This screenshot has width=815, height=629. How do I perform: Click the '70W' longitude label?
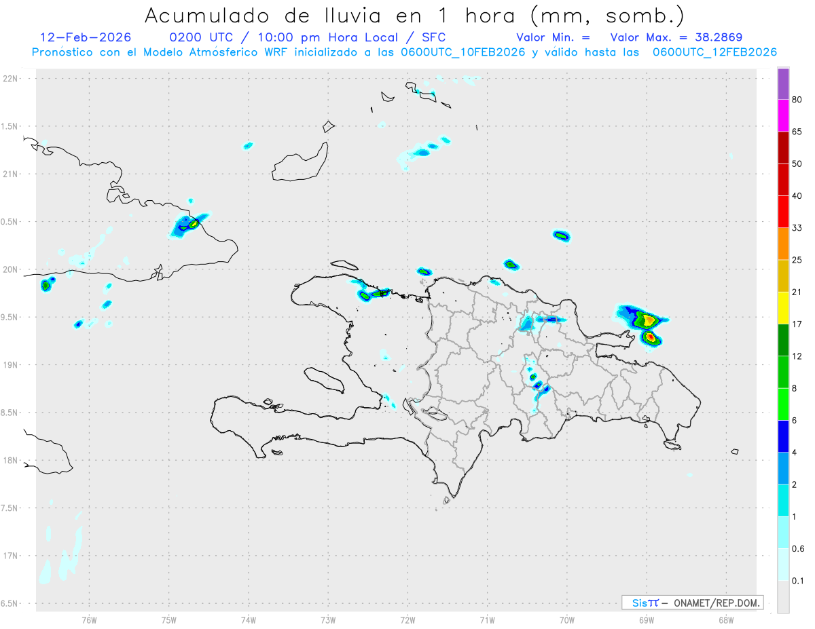click(x=567, y=620)
